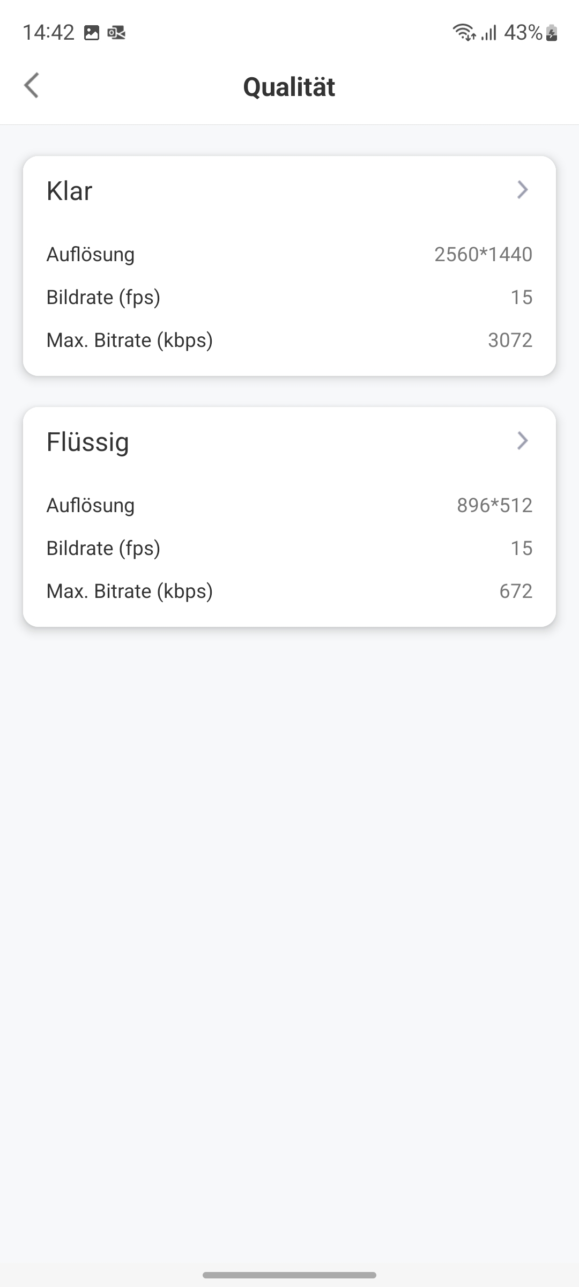Tap the image notification icon in status bar
This screenshot has width=579, height=1287.
pyautogui.click(x=92, y=33)
